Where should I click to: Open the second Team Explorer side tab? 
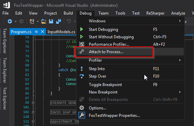(x=4, y=70)
